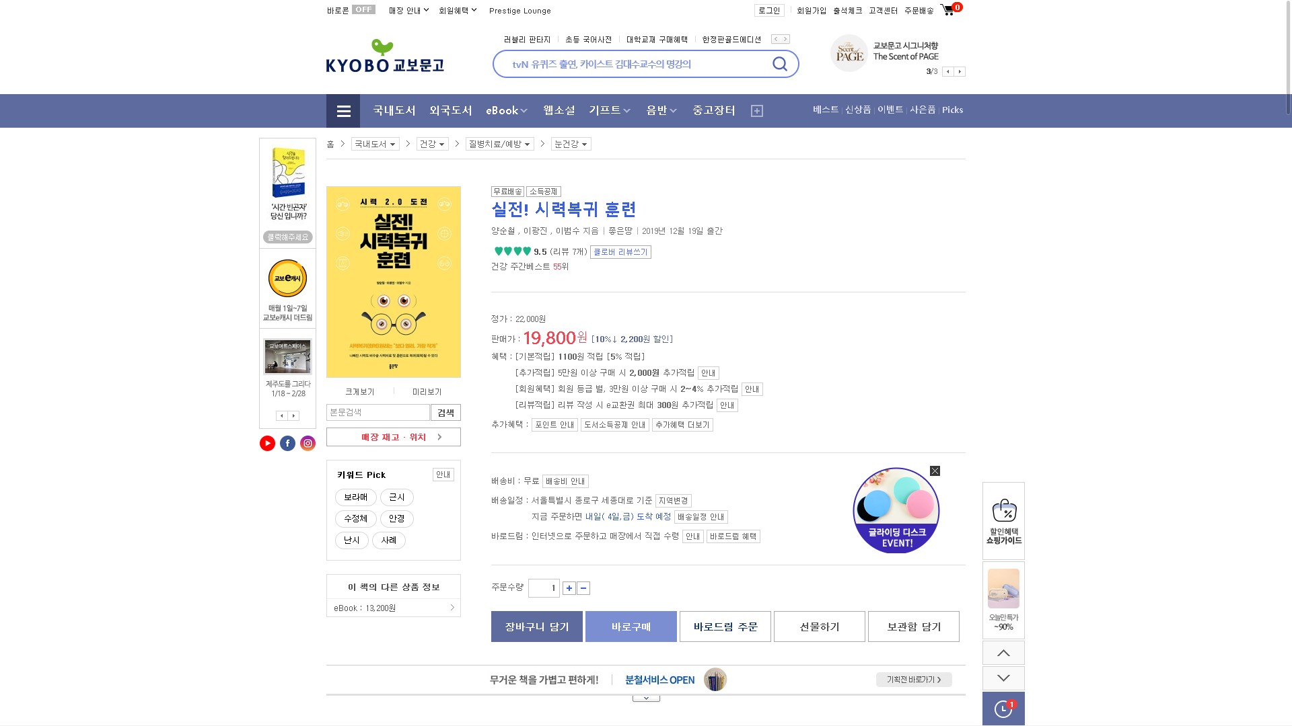Click the order quantity input box
This screenshot has width=1292, height=726.
click(x=544, y=588)
